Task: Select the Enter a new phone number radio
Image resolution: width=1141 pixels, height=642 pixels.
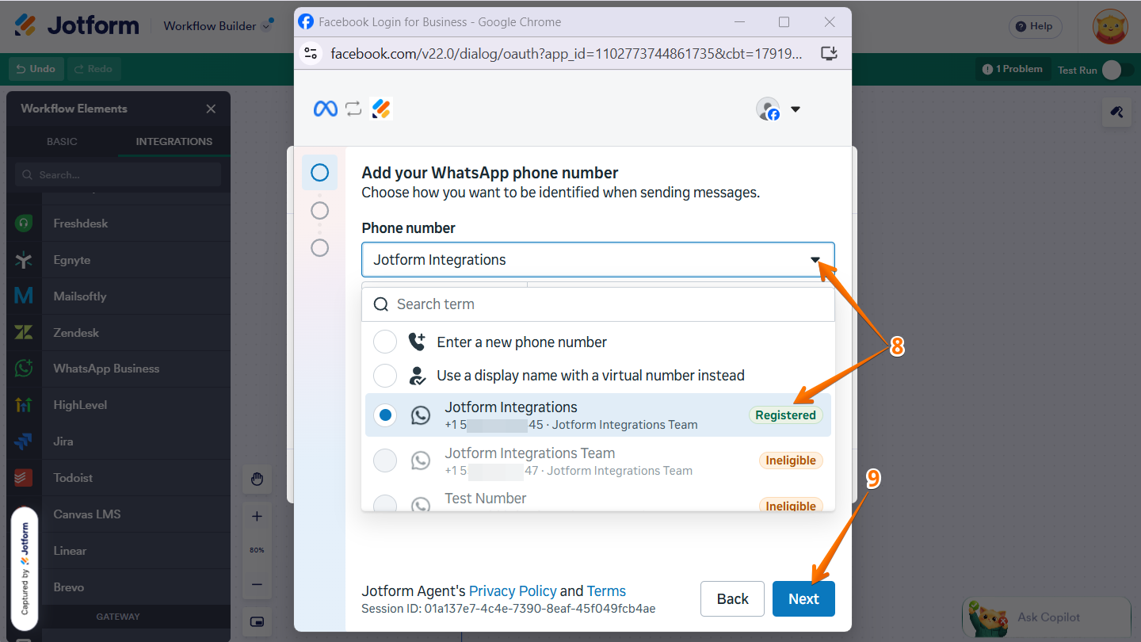Action: tap(385, 342)
